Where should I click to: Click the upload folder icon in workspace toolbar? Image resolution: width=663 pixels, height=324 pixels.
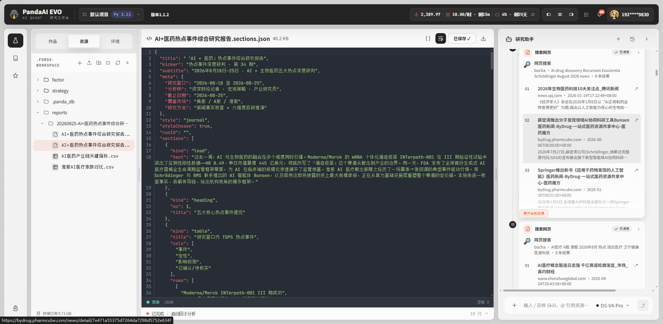99,63
